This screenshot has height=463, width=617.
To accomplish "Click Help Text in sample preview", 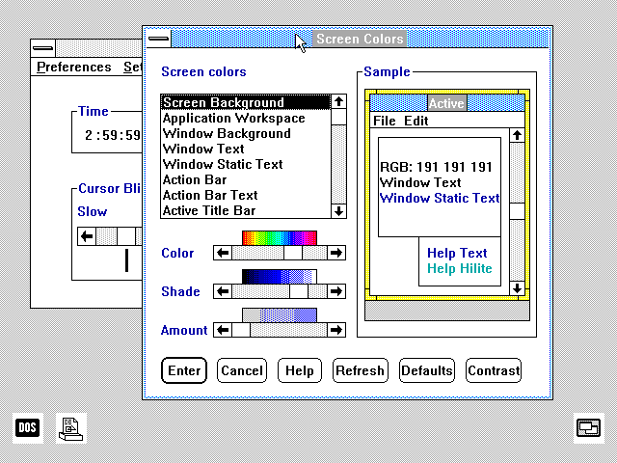I will point(457,253).
